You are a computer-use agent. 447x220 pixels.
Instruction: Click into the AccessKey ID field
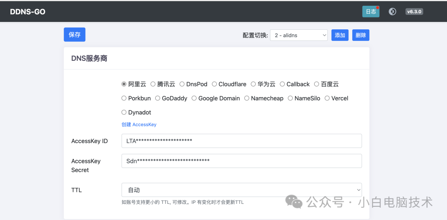tap(241, 141)
